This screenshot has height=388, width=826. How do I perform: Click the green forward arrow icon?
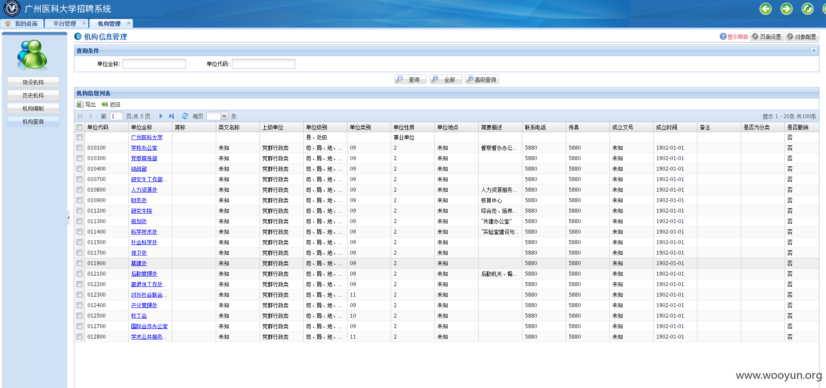tap(786, 9)
